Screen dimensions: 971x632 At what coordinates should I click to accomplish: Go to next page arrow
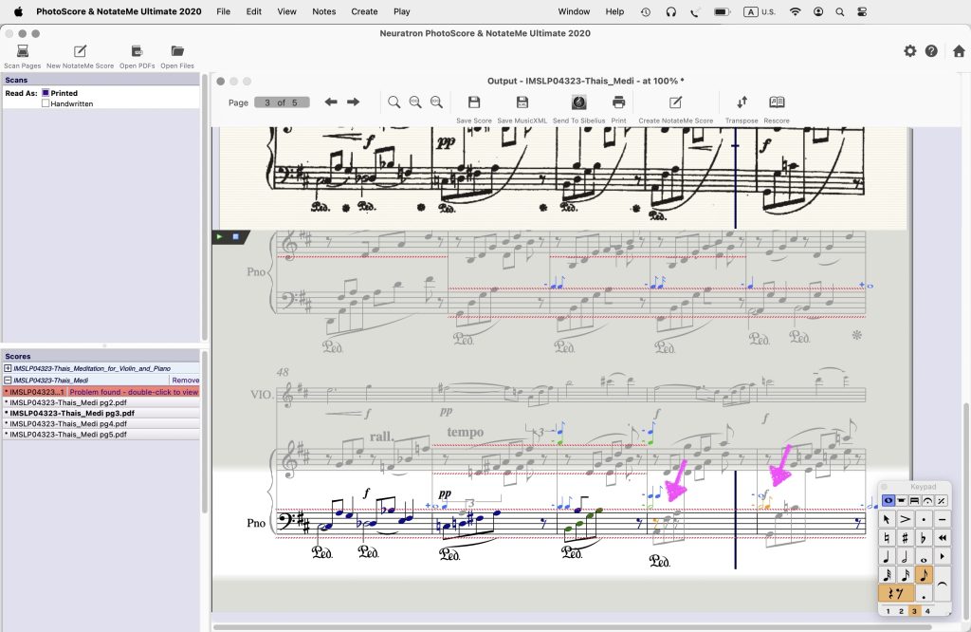click(353, 102)
